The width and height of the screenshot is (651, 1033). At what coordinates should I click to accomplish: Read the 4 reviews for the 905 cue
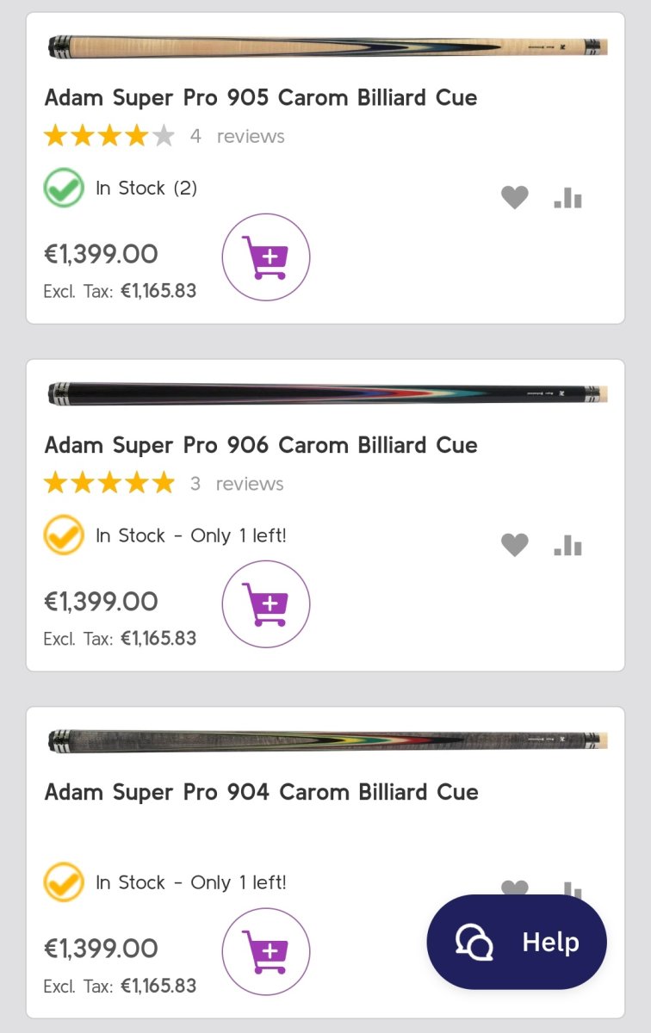(238, 136)
